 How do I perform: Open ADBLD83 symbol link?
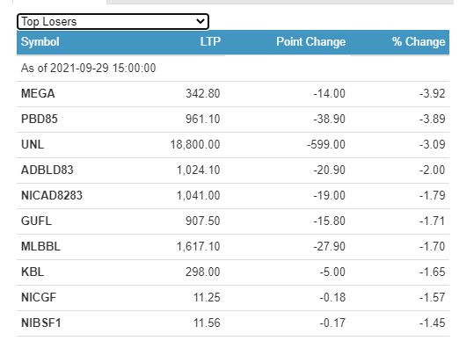click(47, 170)
